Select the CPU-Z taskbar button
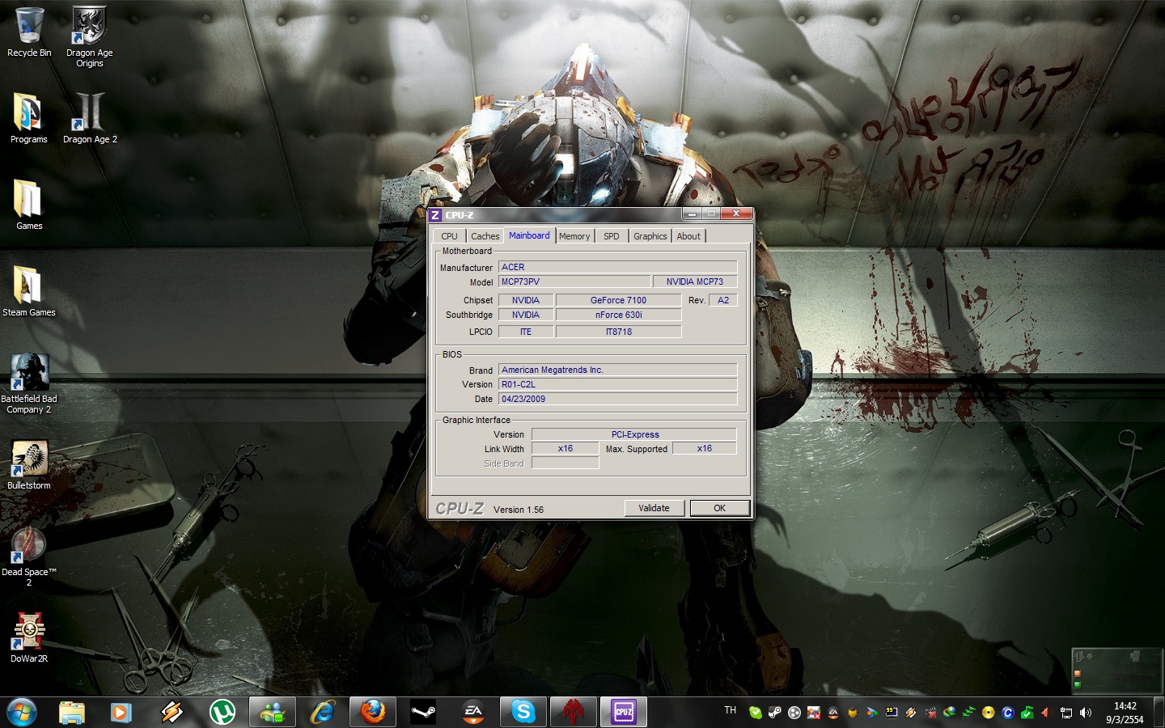The height and width of the screenshot is (728, 1165). pos(624,712)
